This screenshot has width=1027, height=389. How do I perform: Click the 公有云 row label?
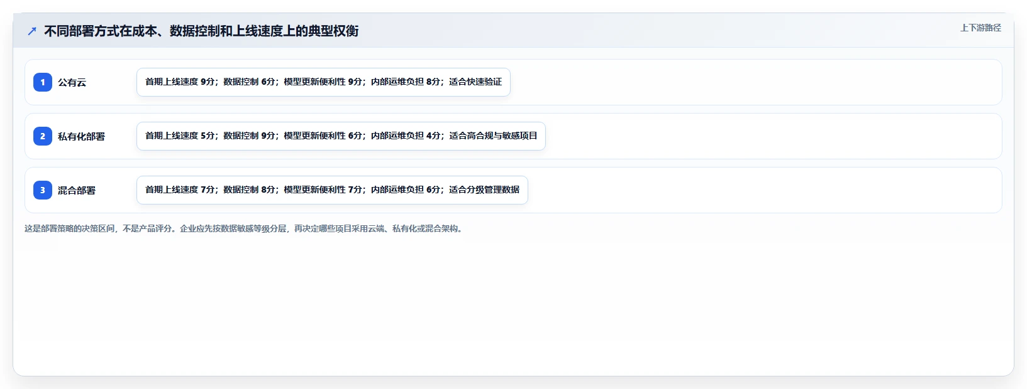(x=72, y=82)
